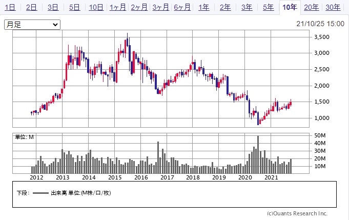Choose the 5日 period tab
The image size is (349, 220).
74,7
